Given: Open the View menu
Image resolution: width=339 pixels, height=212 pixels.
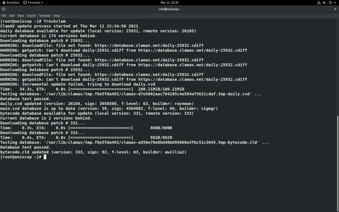Looking at the screenshot, I should coord(21,16).
